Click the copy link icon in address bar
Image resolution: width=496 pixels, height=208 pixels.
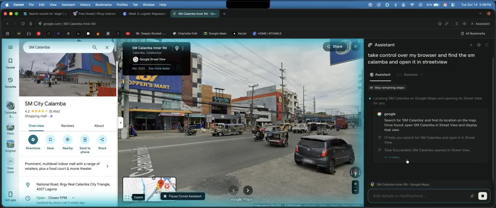click(447, 24)
